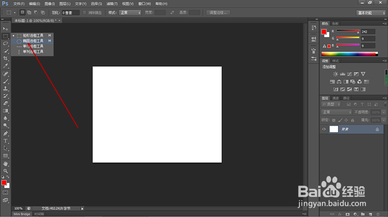The width and height of the screenshot is (388, 217).
Task: Toggle lock position
Action: coord(346,120)
